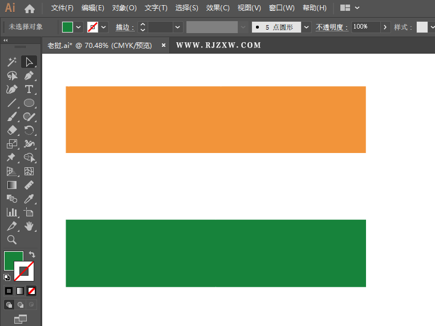
Task: Choose the Zoom magnifier tool
Action: click(x=11, y=240)
